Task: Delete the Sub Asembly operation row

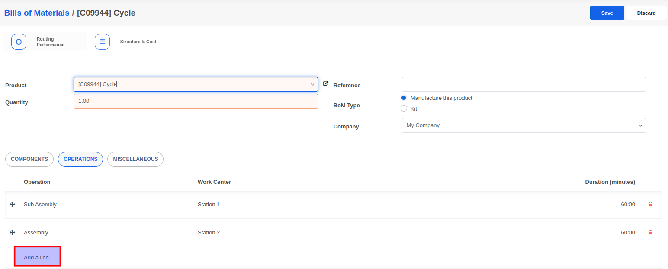Action: click(x=650, y=205)
